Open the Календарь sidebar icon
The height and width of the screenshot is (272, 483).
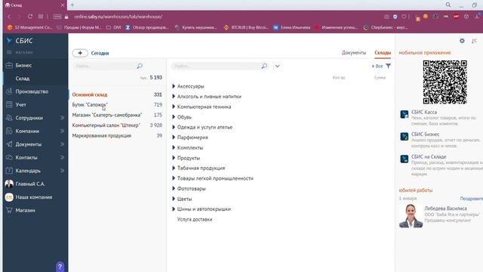pyautogui.click(x=9, y=171)
